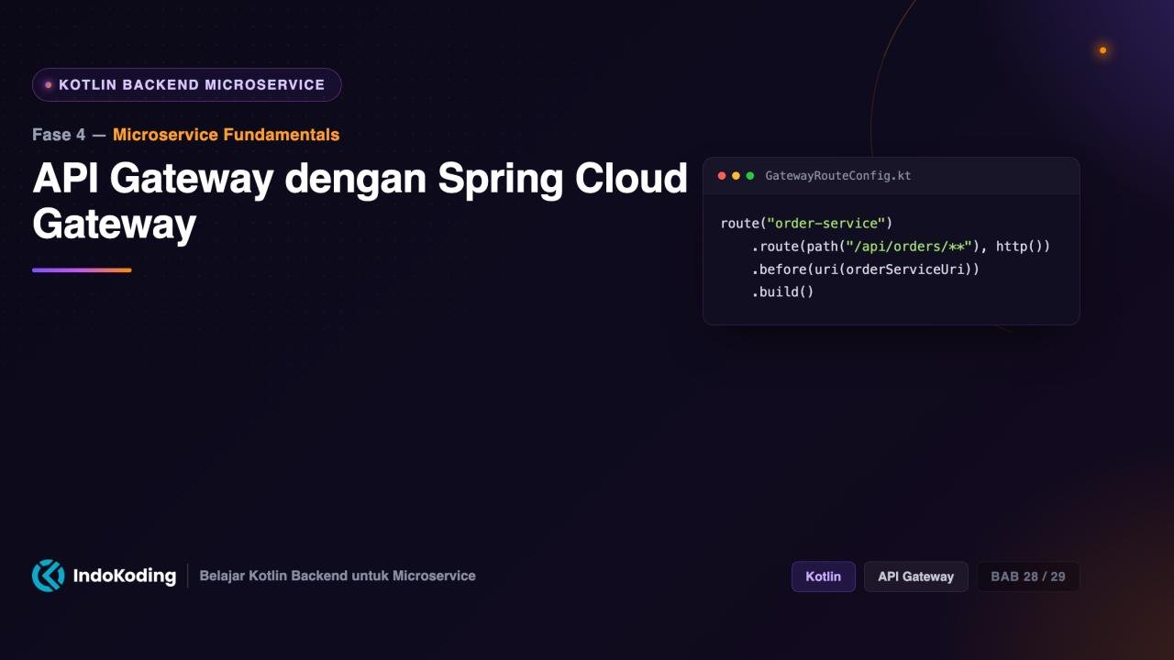Click the code line with "/api/orders/**"
Viewport: 1174px width, 660px height.
point(901,246)
